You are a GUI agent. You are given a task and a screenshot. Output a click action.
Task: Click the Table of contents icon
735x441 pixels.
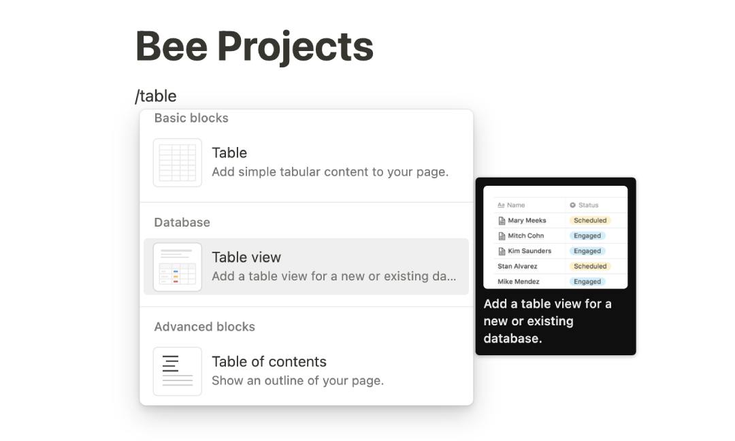(177, 371)
